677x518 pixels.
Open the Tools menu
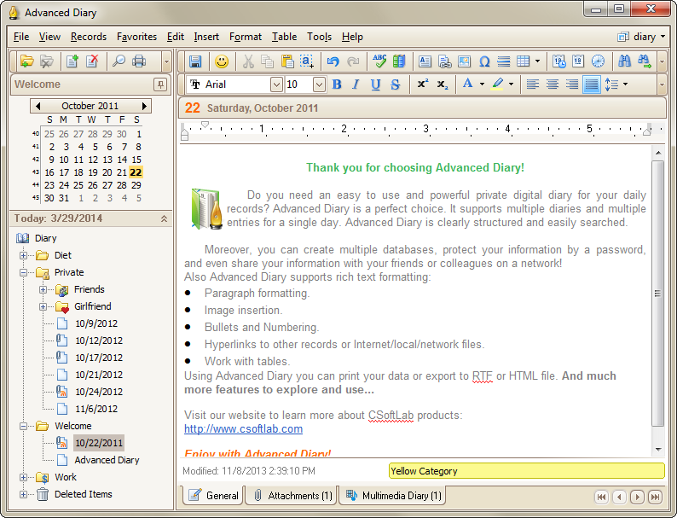coord(319,37)
